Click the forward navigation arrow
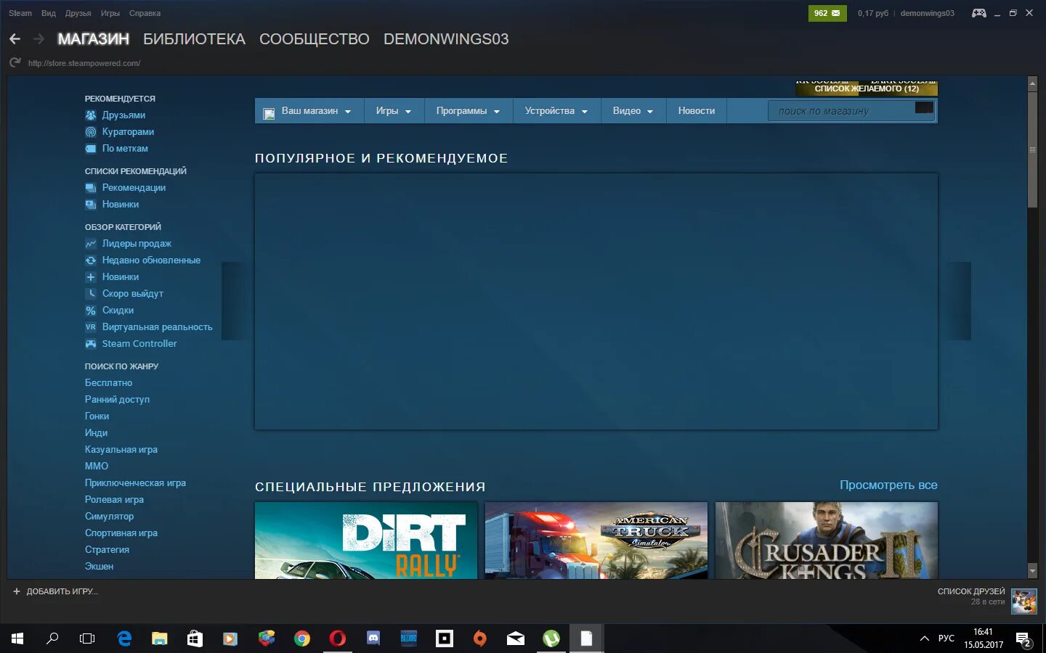 pos(39,39)
